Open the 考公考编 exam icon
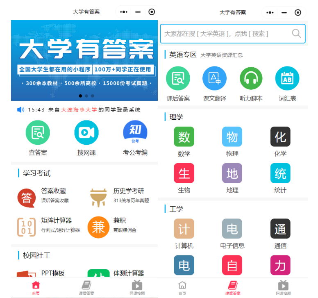This screenshot has width=318, height=298. pos(135,132)
